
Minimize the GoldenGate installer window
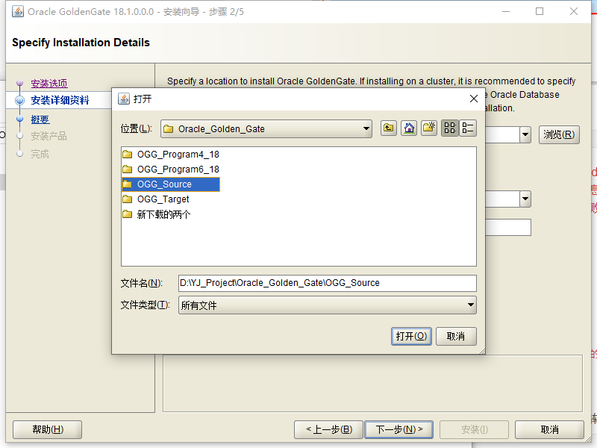(x=506, y=11)
